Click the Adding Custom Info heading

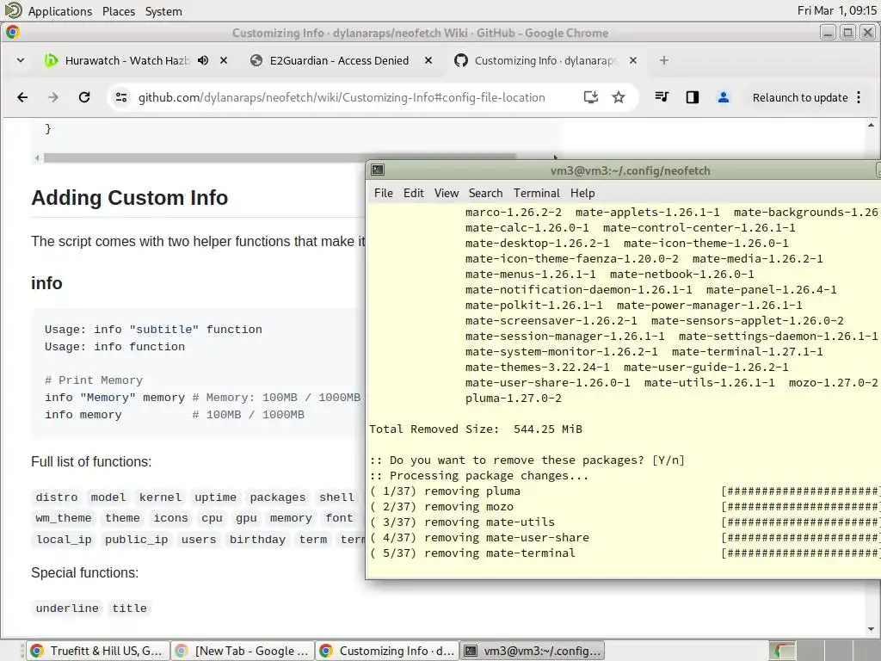pyautogui.click(x=130, y=198)
